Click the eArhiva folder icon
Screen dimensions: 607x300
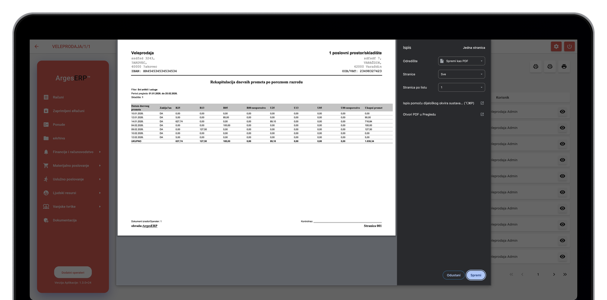(x=46, y=139)
